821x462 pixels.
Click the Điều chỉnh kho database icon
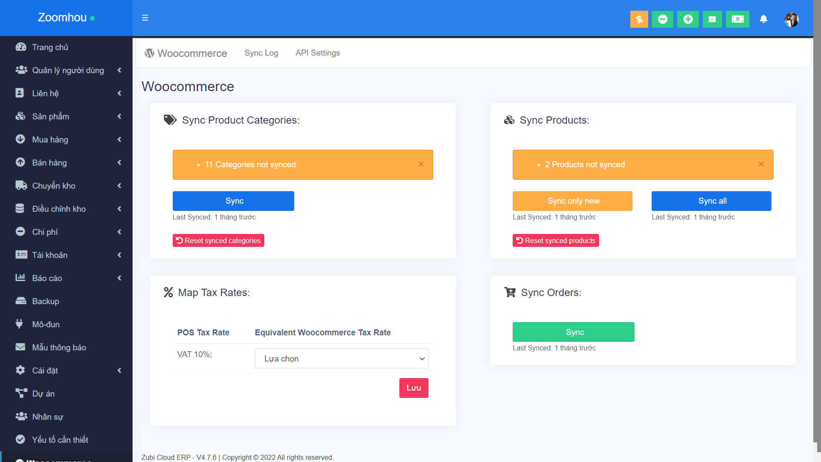[20, 209]
